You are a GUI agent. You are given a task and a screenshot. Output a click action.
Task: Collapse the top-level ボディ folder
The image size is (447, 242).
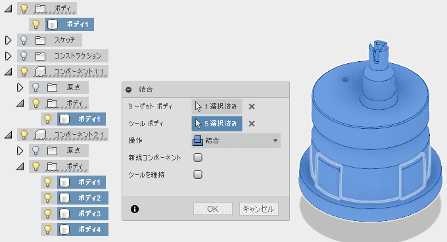[9, 9]
